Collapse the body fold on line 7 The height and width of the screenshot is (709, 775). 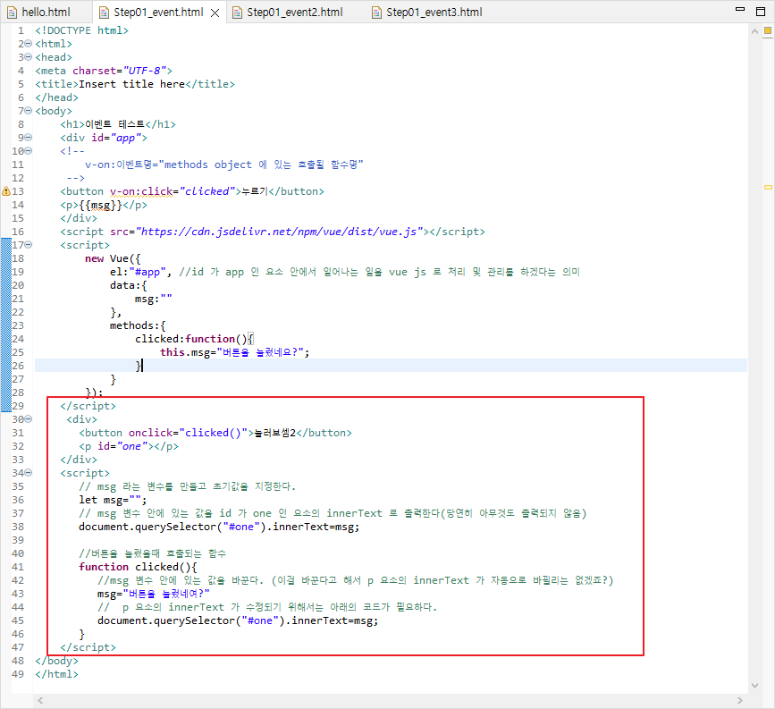(29, 110)
